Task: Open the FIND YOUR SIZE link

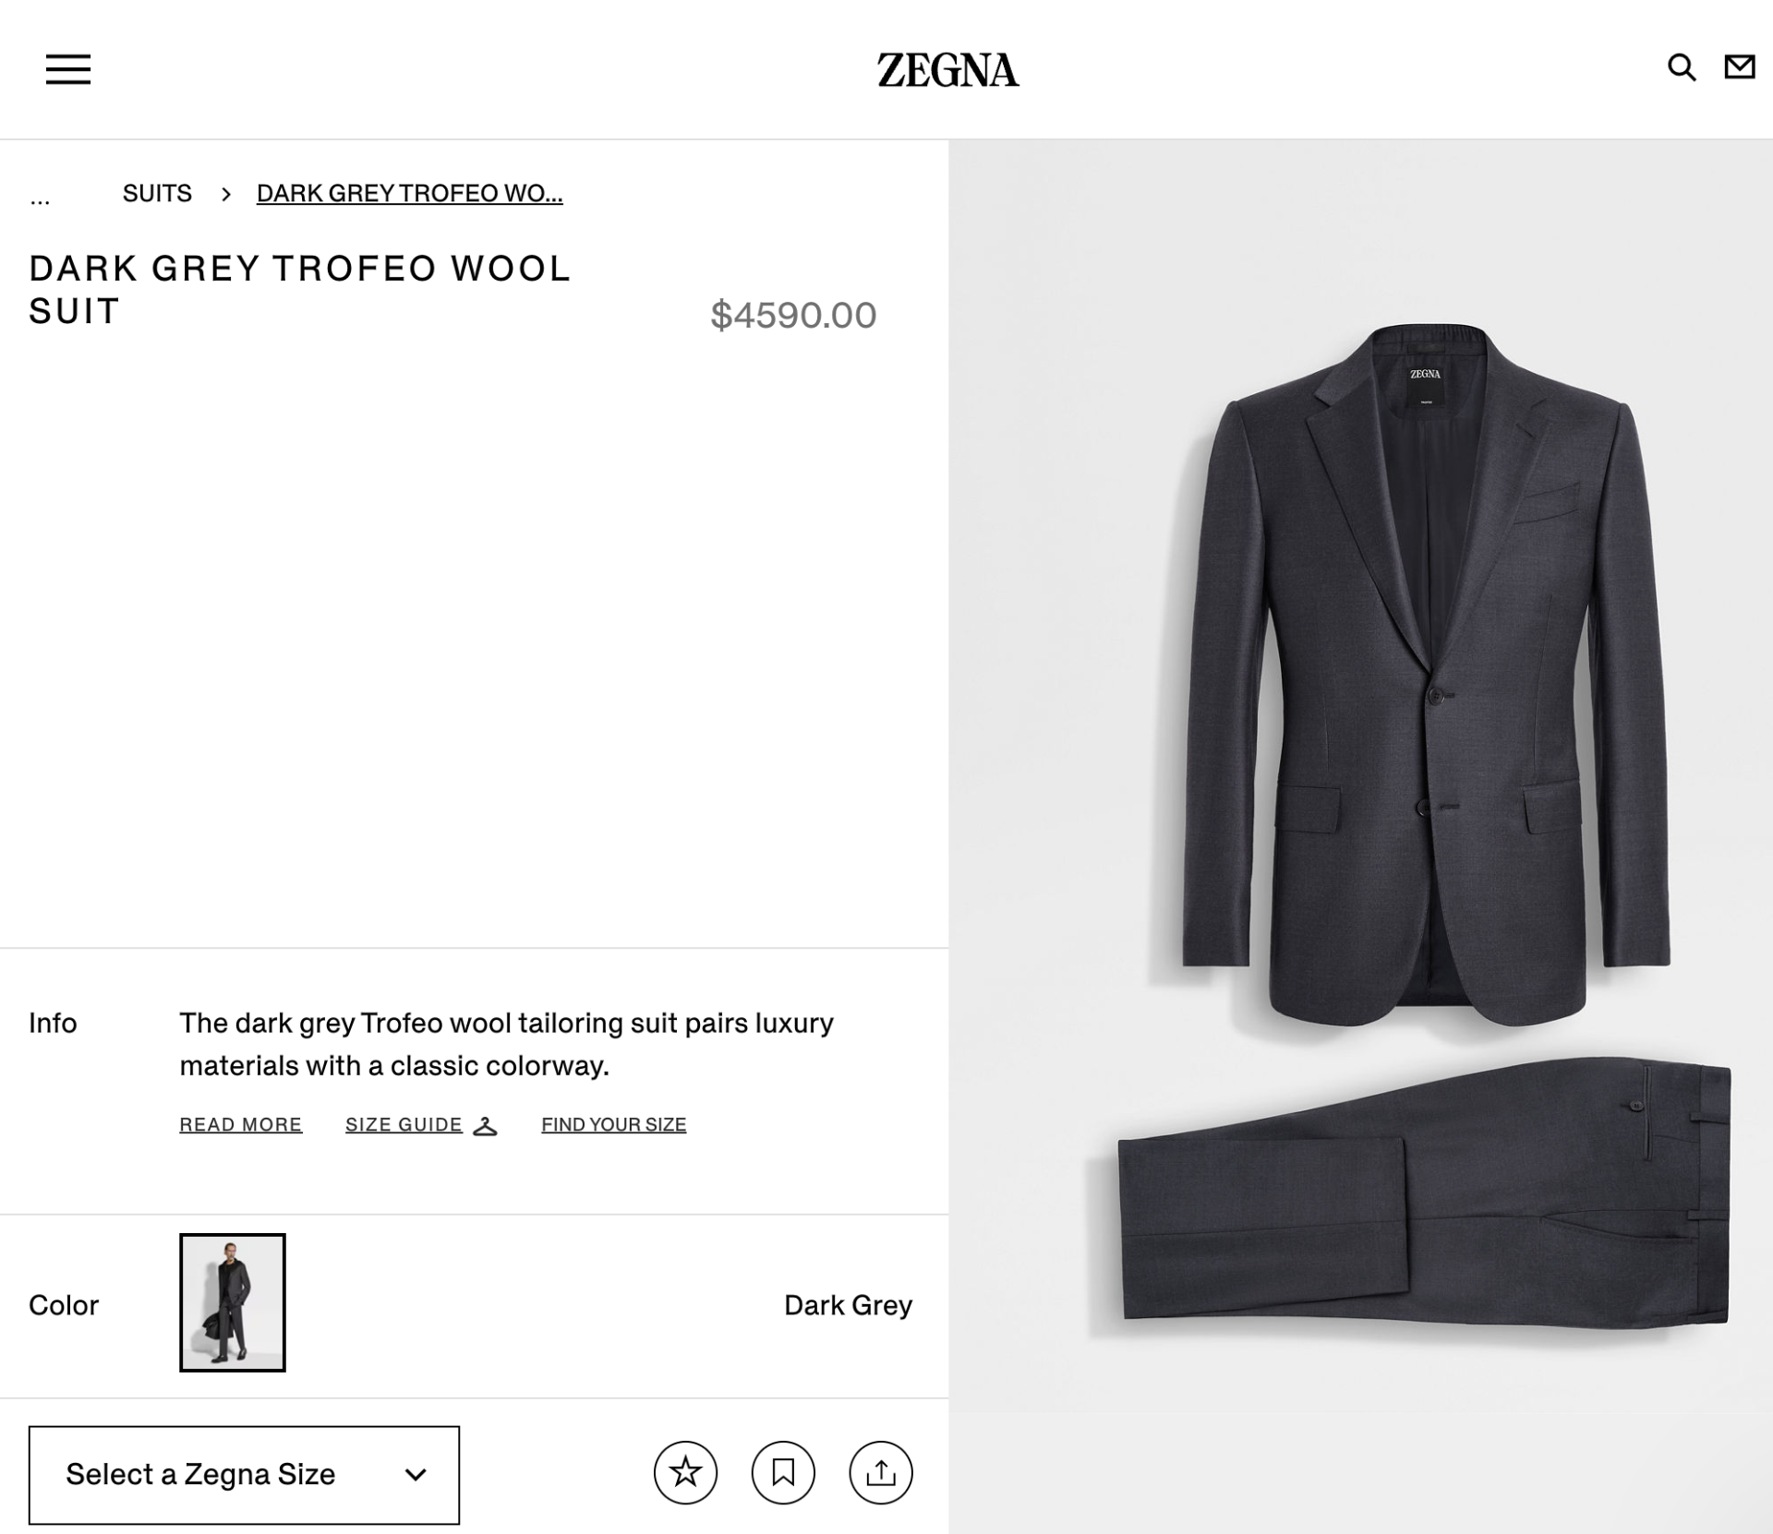Action: (x=614, y=1124)
